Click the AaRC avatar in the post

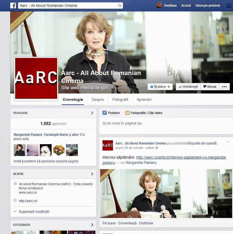point(107,145)
